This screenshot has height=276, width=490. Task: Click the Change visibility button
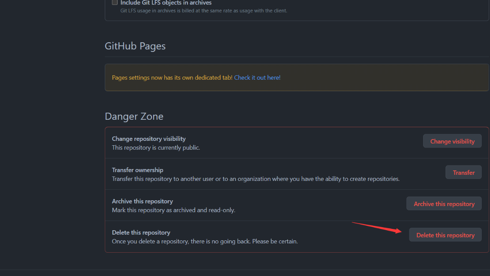click(452, 141)
